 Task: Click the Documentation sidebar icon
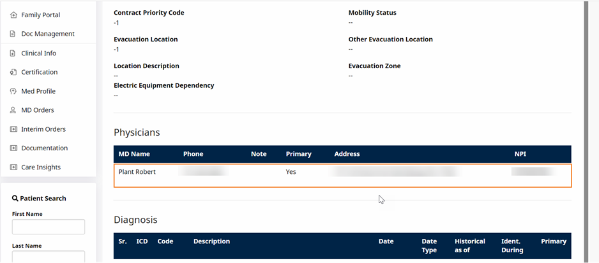tap(13, 148)
